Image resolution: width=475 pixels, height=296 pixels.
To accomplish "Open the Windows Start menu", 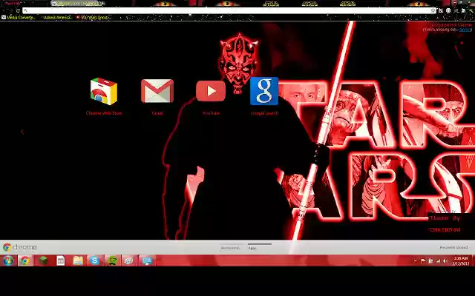I will 8,260.
